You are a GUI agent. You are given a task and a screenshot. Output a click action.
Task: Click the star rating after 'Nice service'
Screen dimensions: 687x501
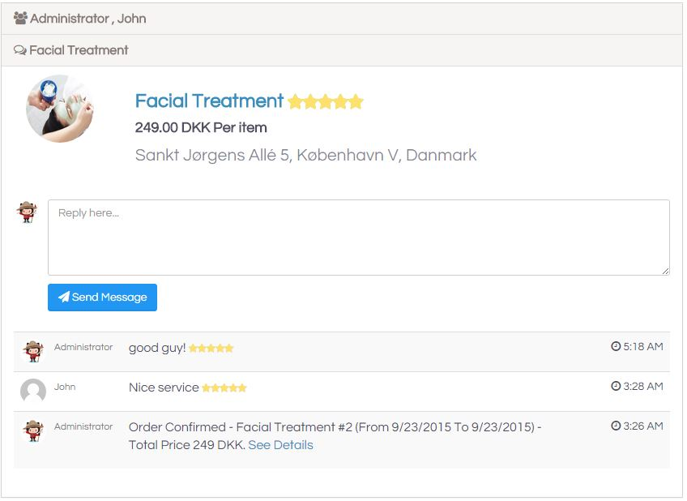tap(224, 388)
